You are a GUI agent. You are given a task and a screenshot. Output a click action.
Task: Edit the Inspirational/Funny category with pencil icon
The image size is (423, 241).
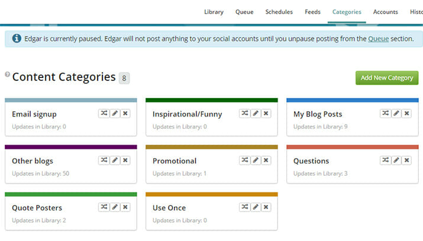click(x=256, y=113)
